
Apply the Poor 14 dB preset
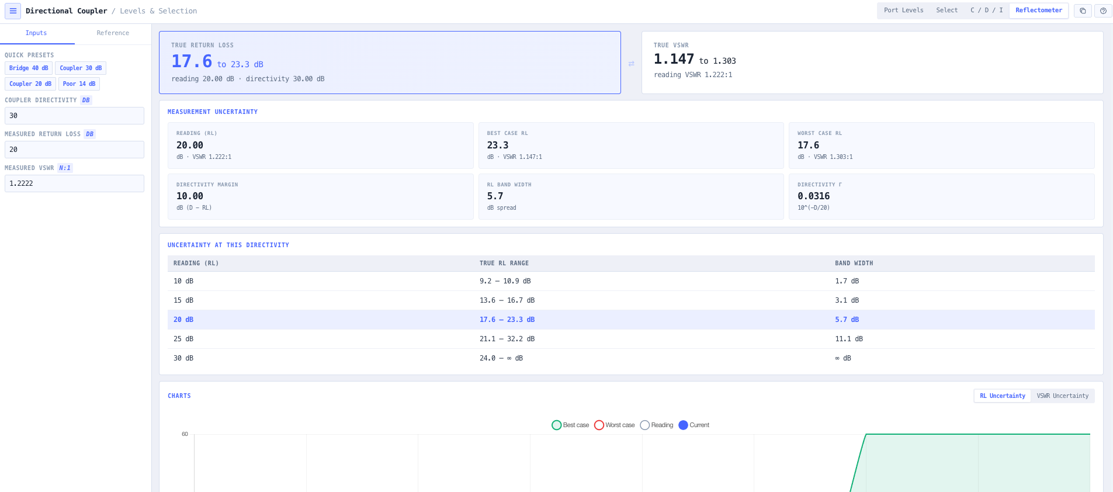point(79,84)
